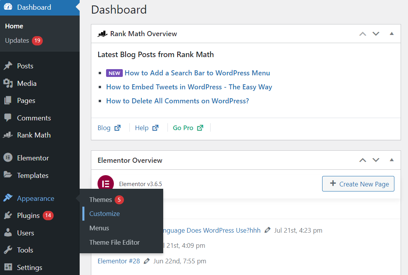Screen dimensions: 408x275
Task: Open the Templates folder icon
Action: [x=9, y=175]
